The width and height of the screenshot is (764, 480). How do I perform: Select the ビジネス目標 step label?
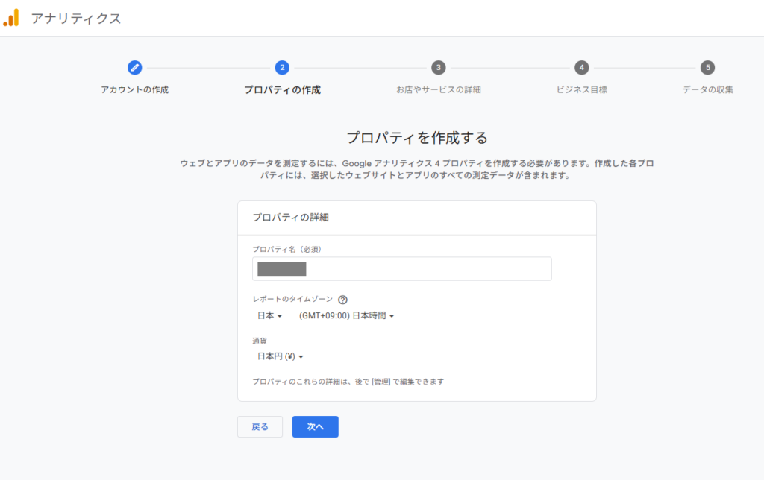tap(582, 89)
